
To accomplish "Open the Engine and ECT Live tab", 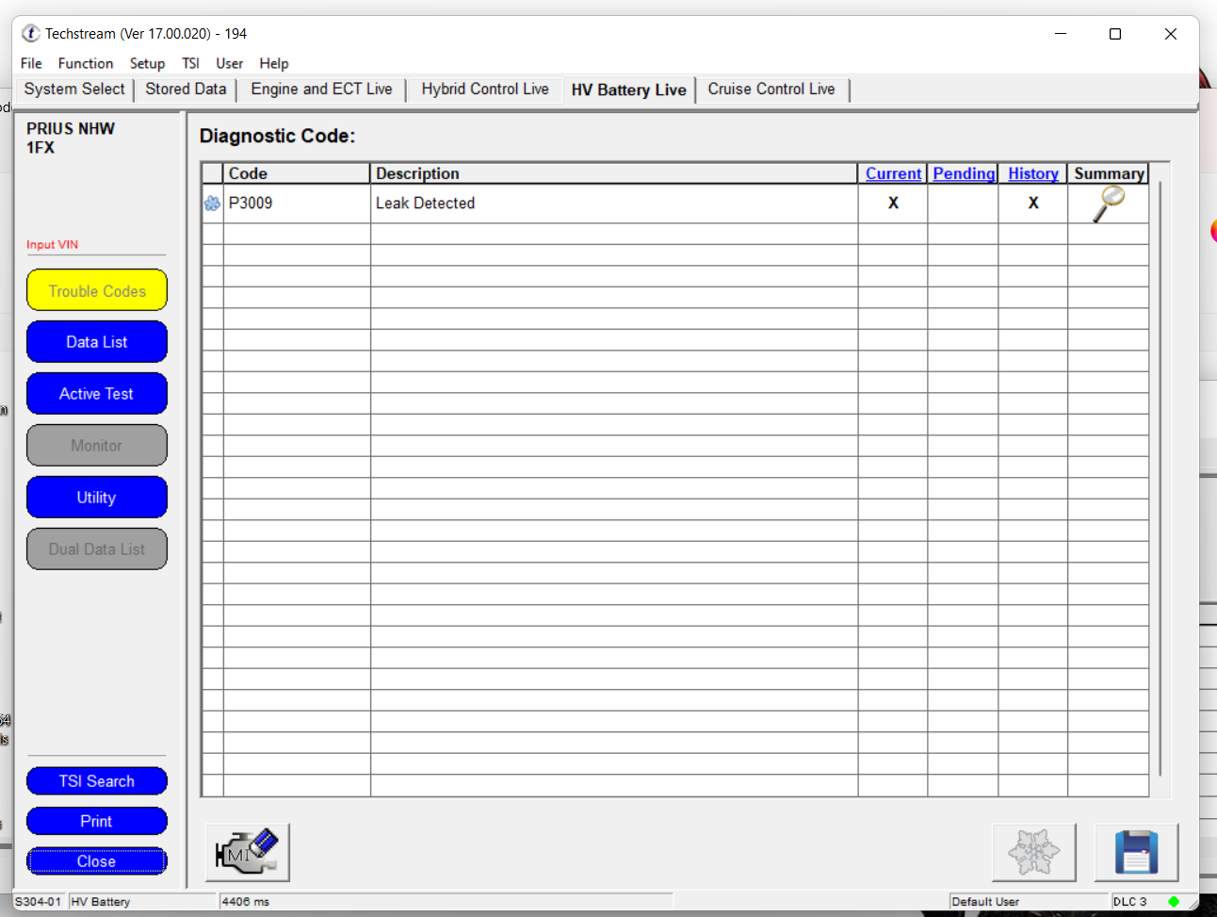I will pos(321,89).
